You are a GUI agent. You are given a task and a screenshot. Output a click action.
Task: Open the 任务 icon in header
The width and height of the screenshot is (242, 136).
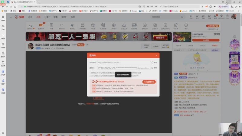(x=227, y=17)
